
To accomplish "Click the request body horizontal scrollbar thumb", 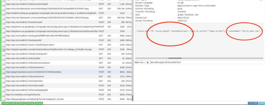I will point(175,58).
